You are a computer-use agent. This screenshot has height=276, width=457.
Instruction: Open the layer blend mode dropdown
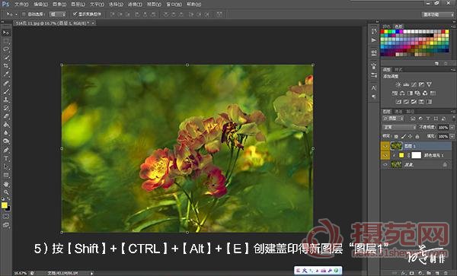pos(399,128)
